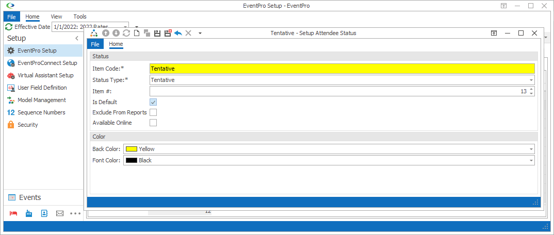Open Model Management

click(x=43, y=100)
